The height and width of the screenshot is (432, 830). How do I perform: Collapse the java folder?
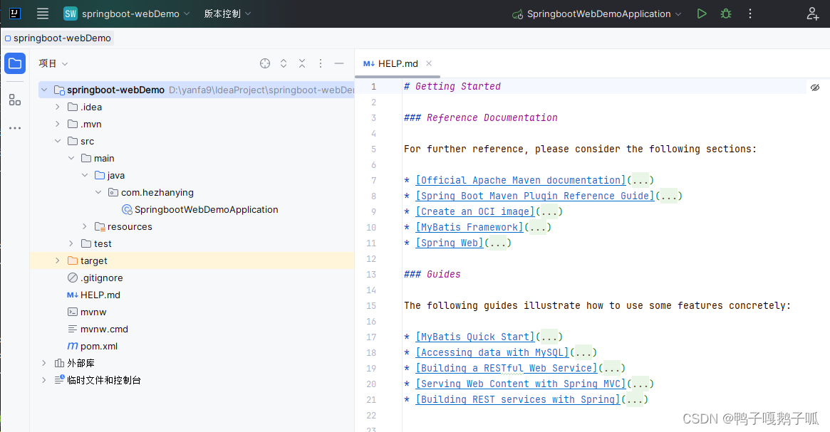click(x=85, y=175)
